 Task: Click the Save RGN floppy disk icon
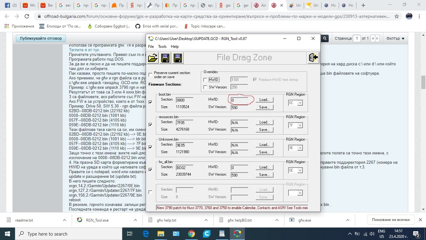click(165, 58)
